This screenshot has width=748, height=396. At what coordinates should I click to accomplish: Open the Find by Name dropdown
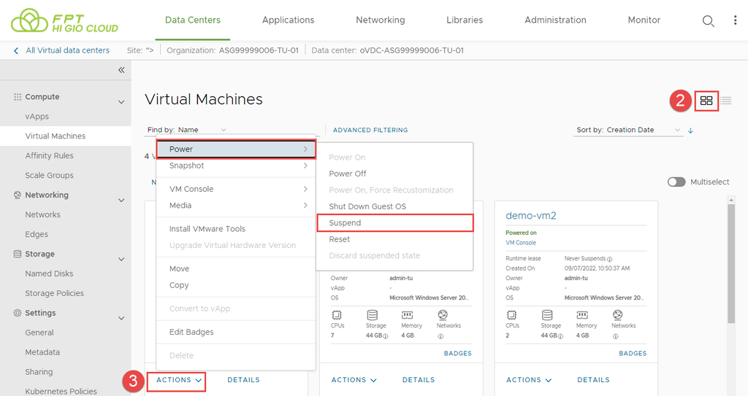(187, 130)
